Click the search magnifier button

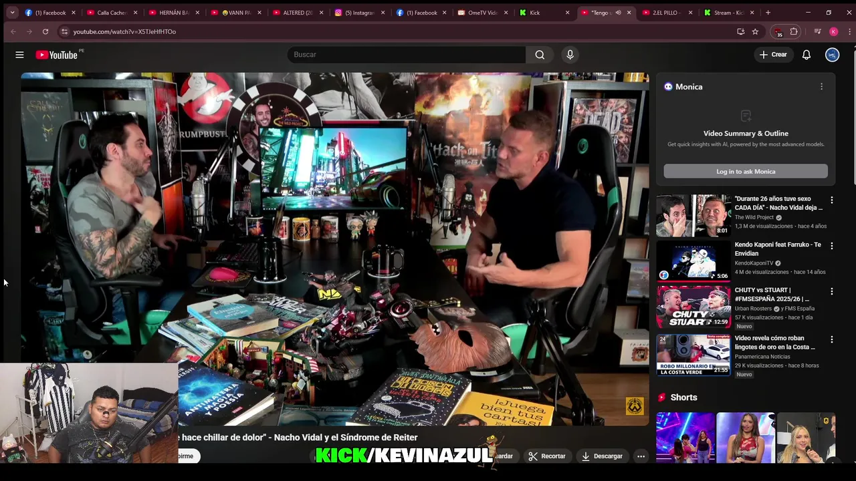point(540,55)
